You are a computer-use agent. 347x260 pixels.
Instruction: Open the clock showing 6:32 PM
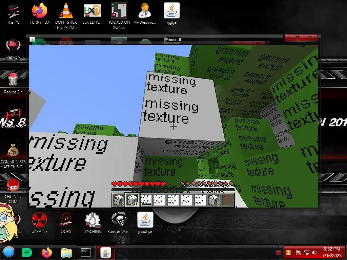point(332,252)
